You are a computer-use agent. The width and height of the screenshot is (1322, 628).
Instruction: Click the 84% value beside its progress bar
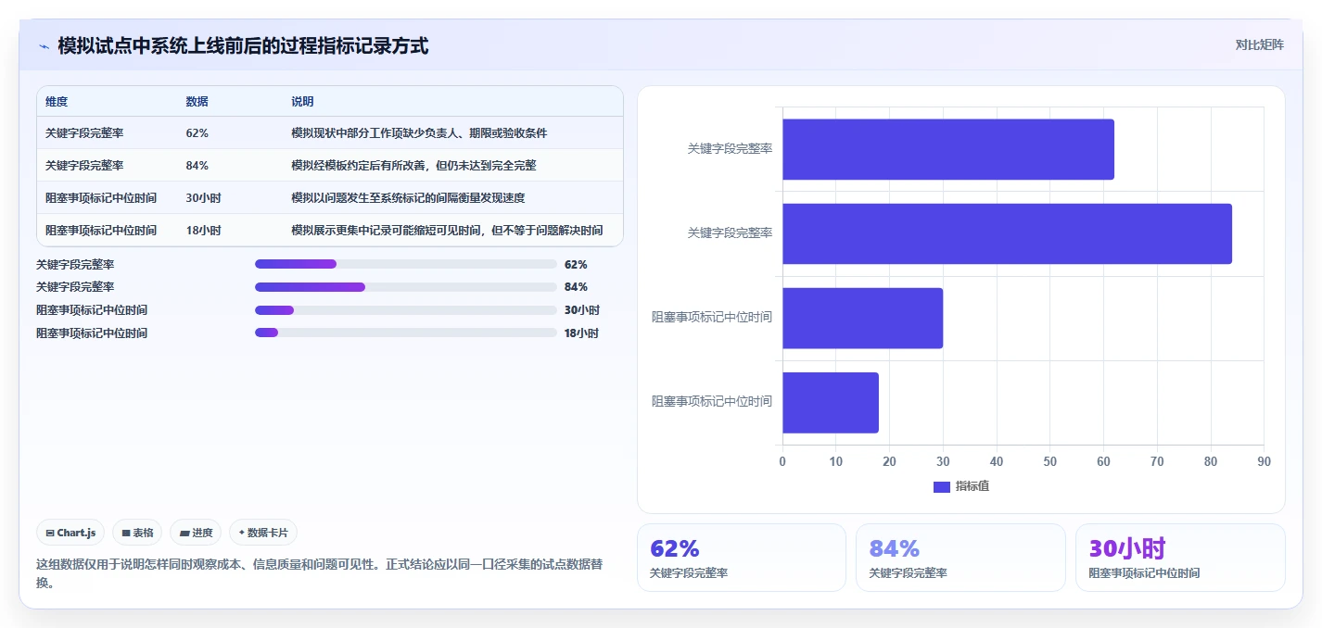click(576, 287)
